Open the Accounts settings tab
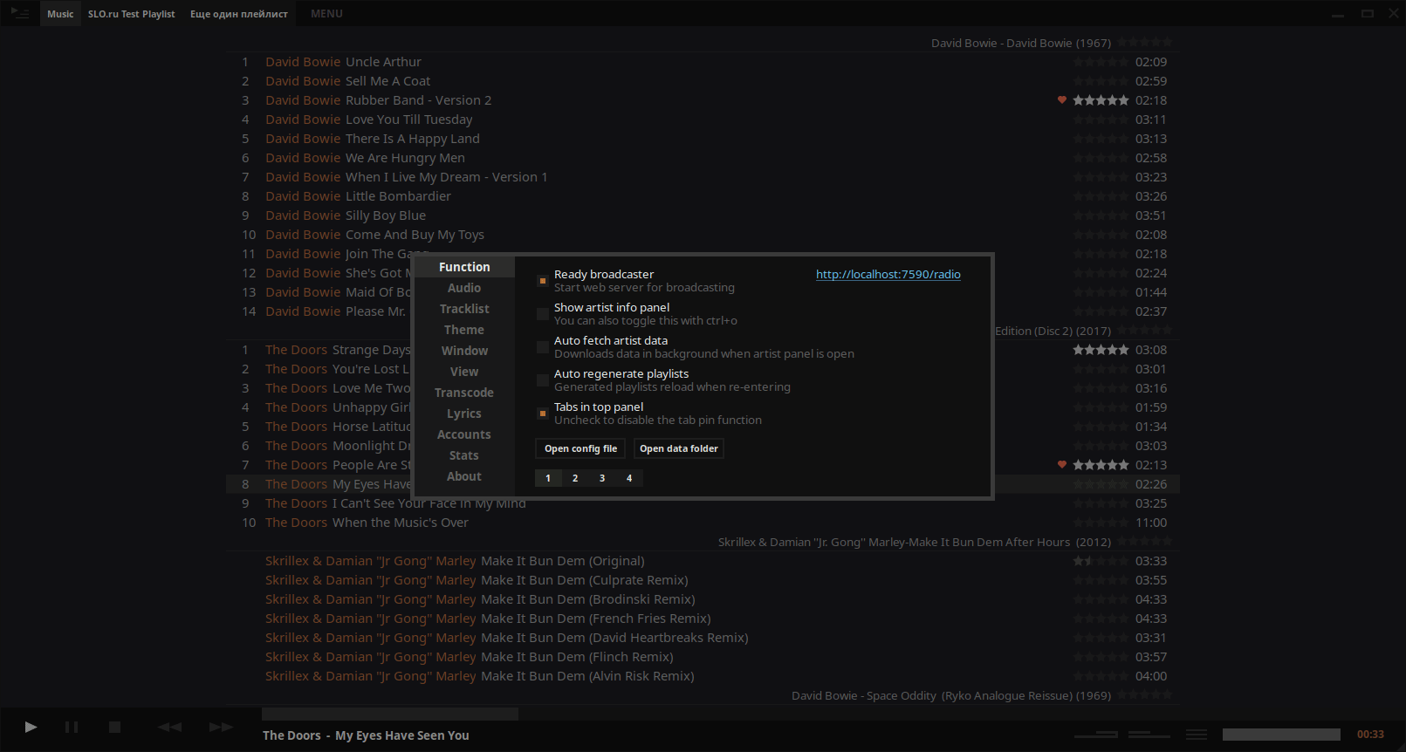Viewport: 1406px width, 752px height. (x=464, y=434)
